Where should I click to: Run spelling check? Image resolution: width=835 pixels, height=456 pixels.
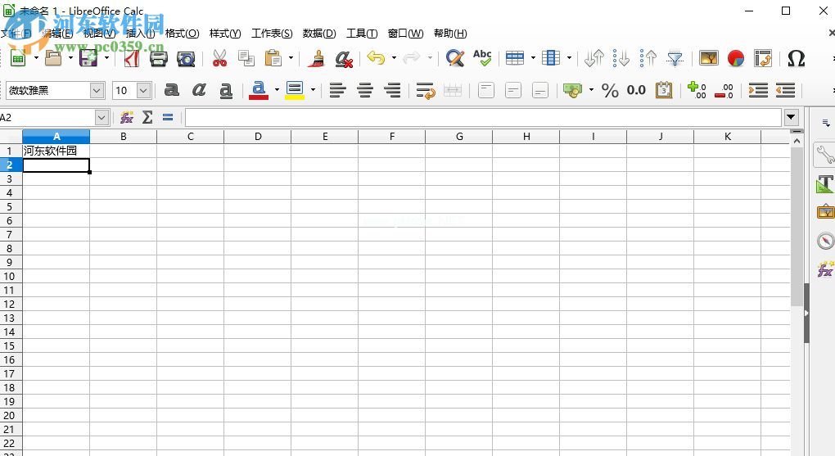point(482,57)
